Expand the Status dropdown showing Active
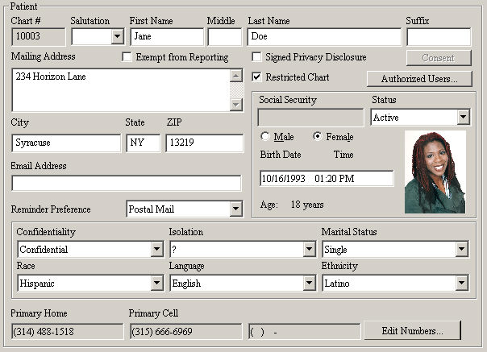Viewport: 487px width, 352px height. pos(462,117)
